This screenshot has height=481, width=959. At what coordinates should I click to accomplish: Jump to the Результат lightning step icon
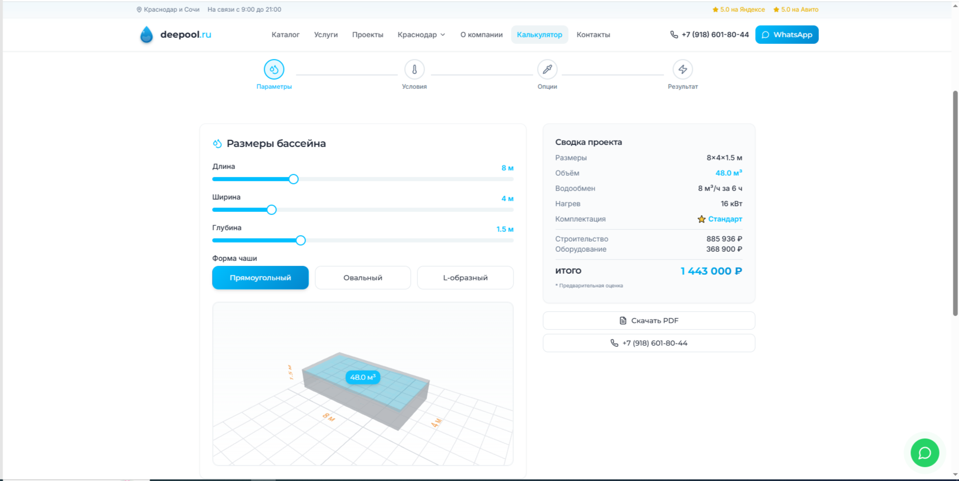(x=683, y=69)
